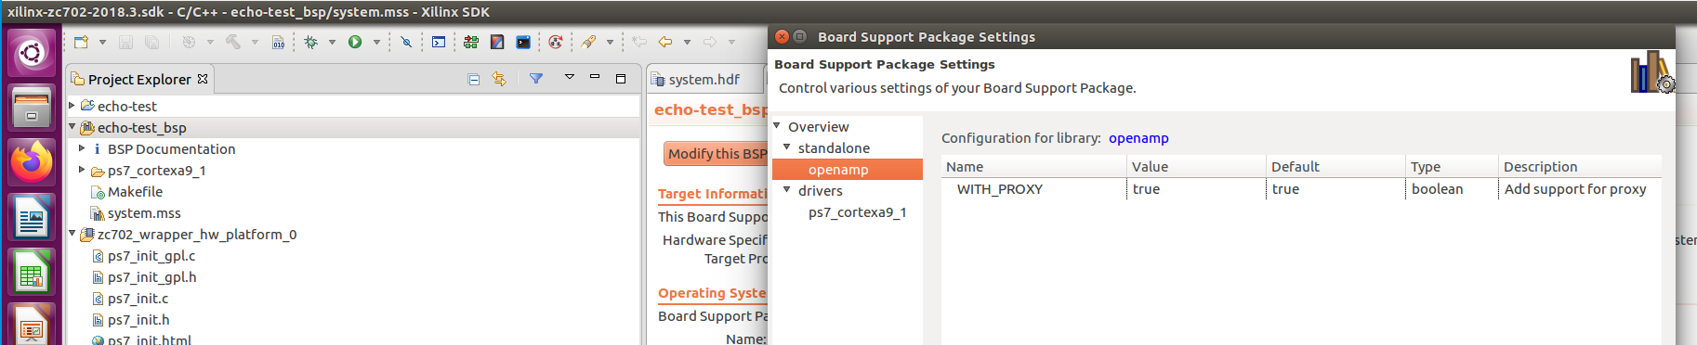The height and width of the screenshot is (345, 1697).
Task: Switch to the system.hdf editor tab
Action: (x=704, y=80)
